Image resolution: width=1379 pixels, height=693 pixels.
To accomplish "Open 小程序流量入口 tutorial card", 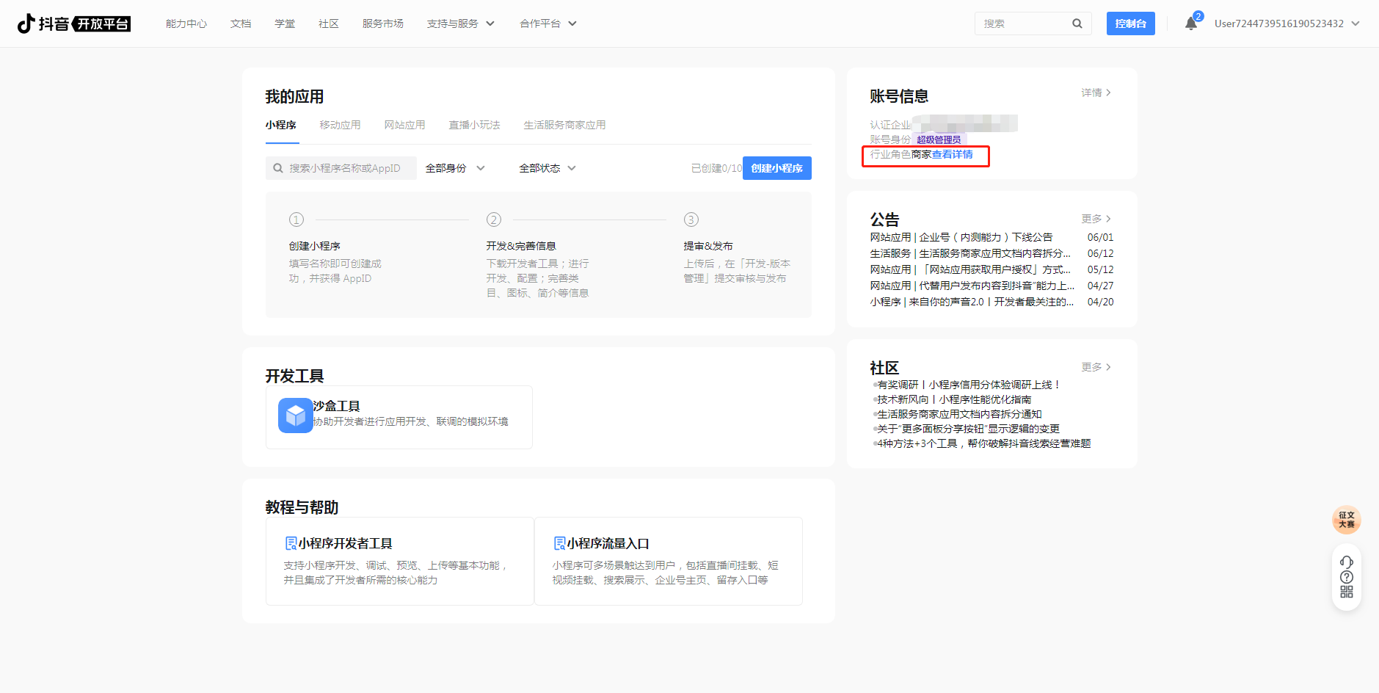I will [x=668, y=561].
